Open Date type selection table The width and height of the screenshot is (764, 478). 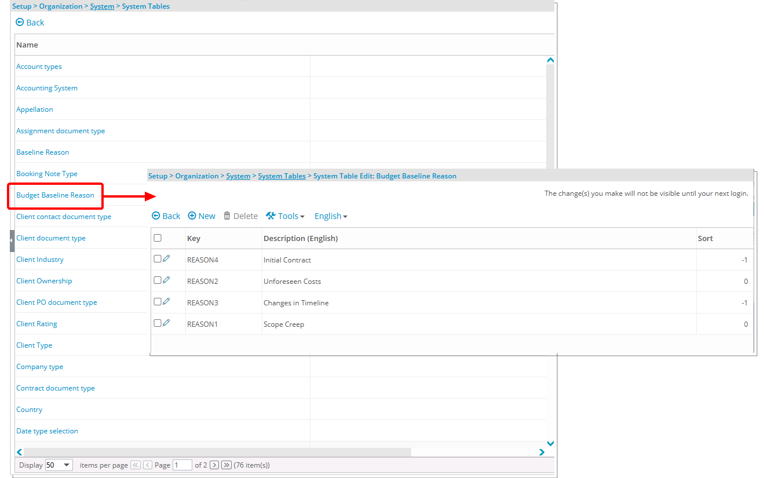click(x=47, y=431)
